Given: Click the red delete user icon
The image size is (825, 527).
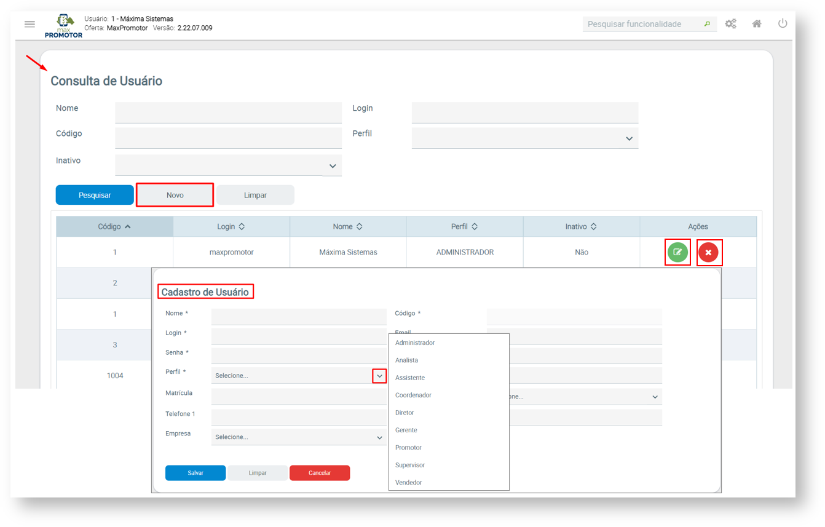Looking at the screenshot, I should point(709,253).
